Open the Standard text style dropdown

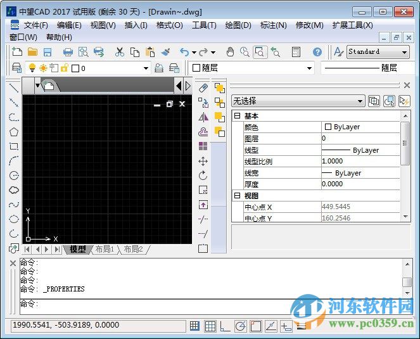pyautogui.click(x=404, y=52)
